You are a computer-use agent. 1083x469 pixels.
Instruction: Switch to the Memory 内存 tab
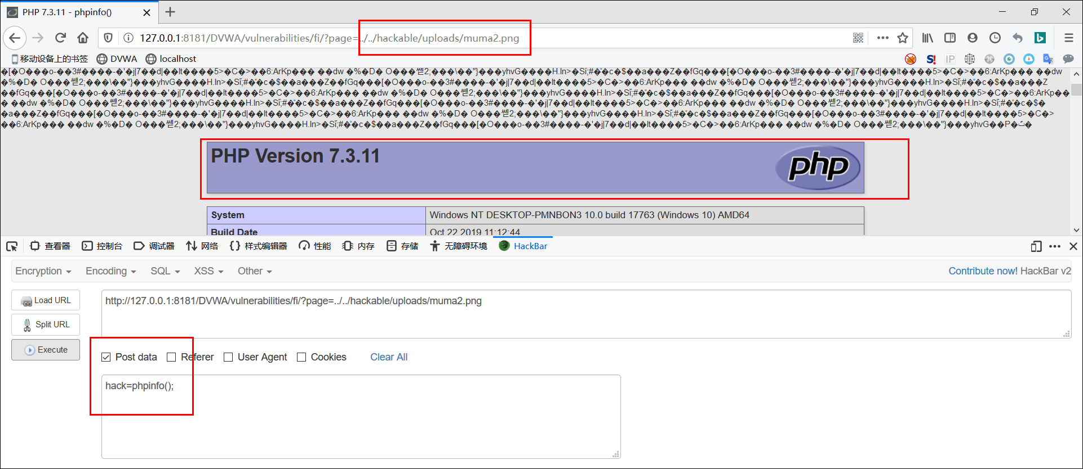[x=358, y=246]
